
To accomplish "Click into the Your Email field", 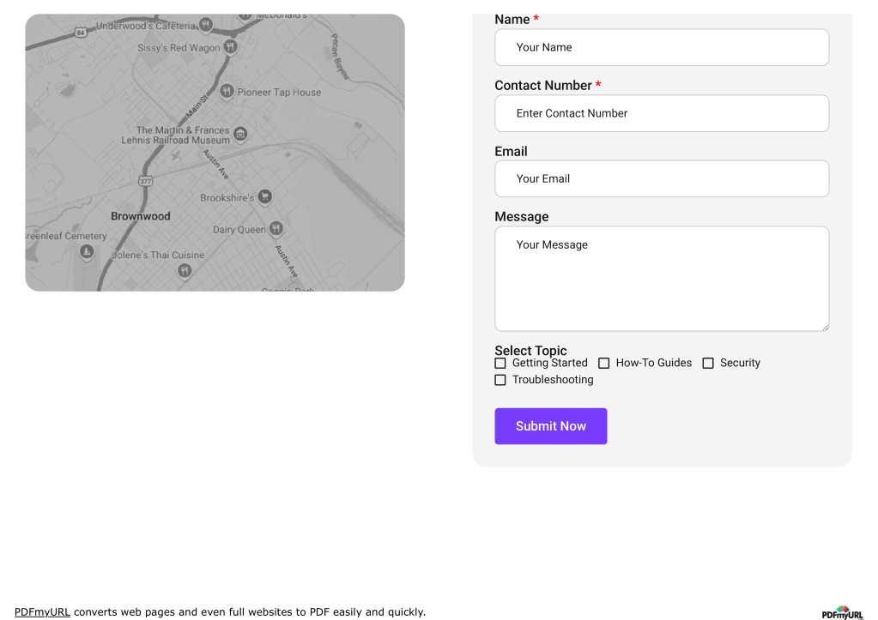I will pos(662,179).
